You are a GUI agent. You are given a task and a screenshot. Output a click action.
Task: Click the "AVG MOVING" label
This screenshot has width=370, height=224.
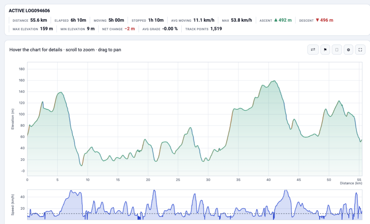pyautogui.click(x=181, y=21)
